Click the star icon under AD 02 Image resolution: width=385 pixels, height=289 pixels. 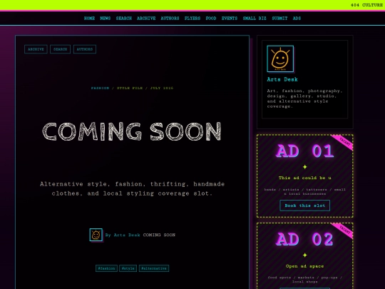pyautogui.click(x=305, y=255)
